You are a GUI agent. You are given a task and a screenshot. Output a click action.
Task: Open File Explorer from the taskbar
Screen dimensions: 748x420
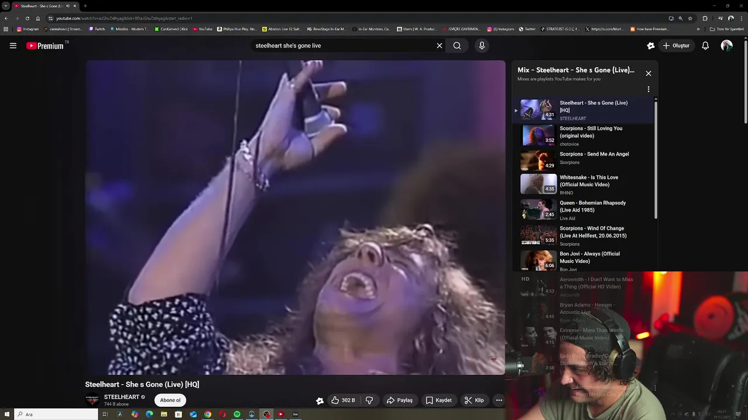coord(164,414)
